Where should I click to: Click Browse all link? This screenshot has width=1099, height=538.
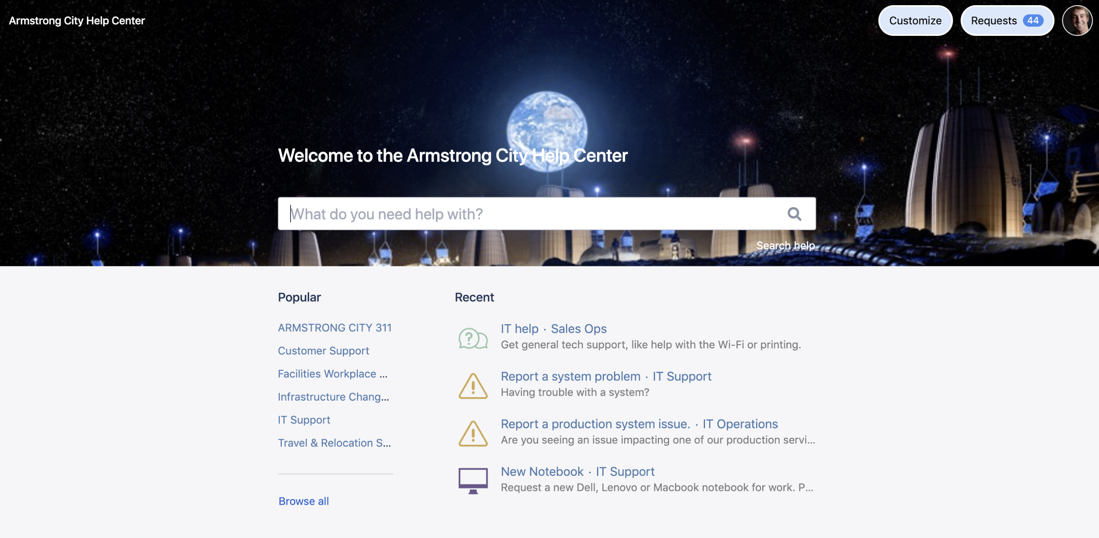click(304, 501)
